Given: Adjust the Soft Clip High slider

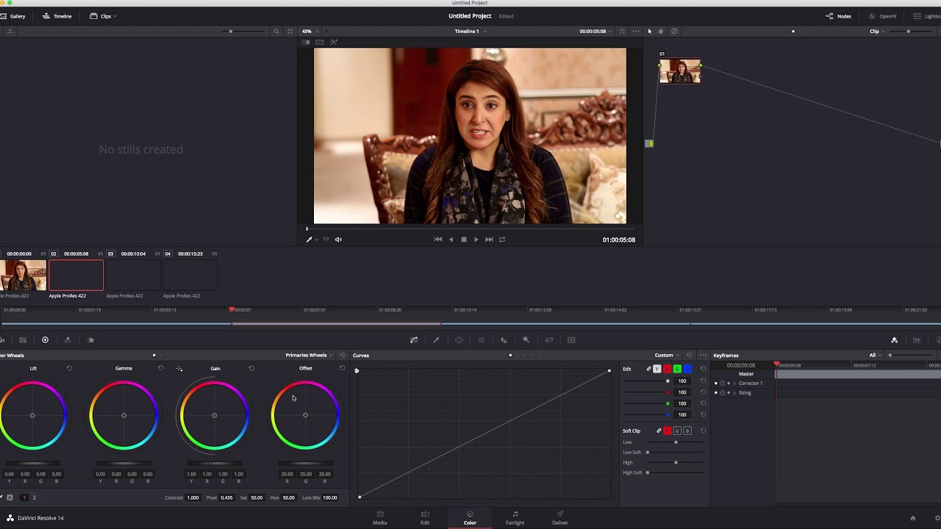Looking at the screenshot, I should tap(676, 462).
